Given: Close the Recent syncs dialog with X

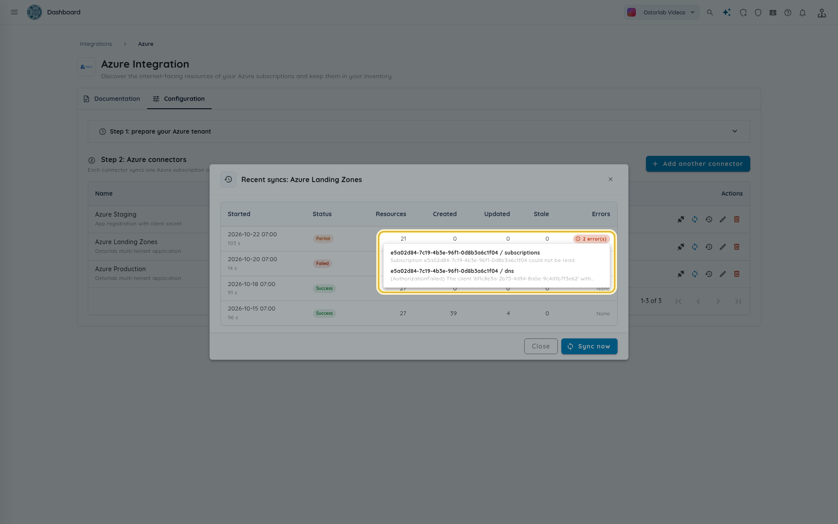Looking at the screenshot, I should (611, 179).
